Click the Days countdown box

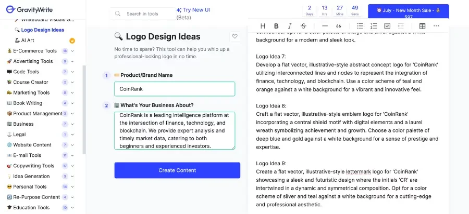coord(310,10)
